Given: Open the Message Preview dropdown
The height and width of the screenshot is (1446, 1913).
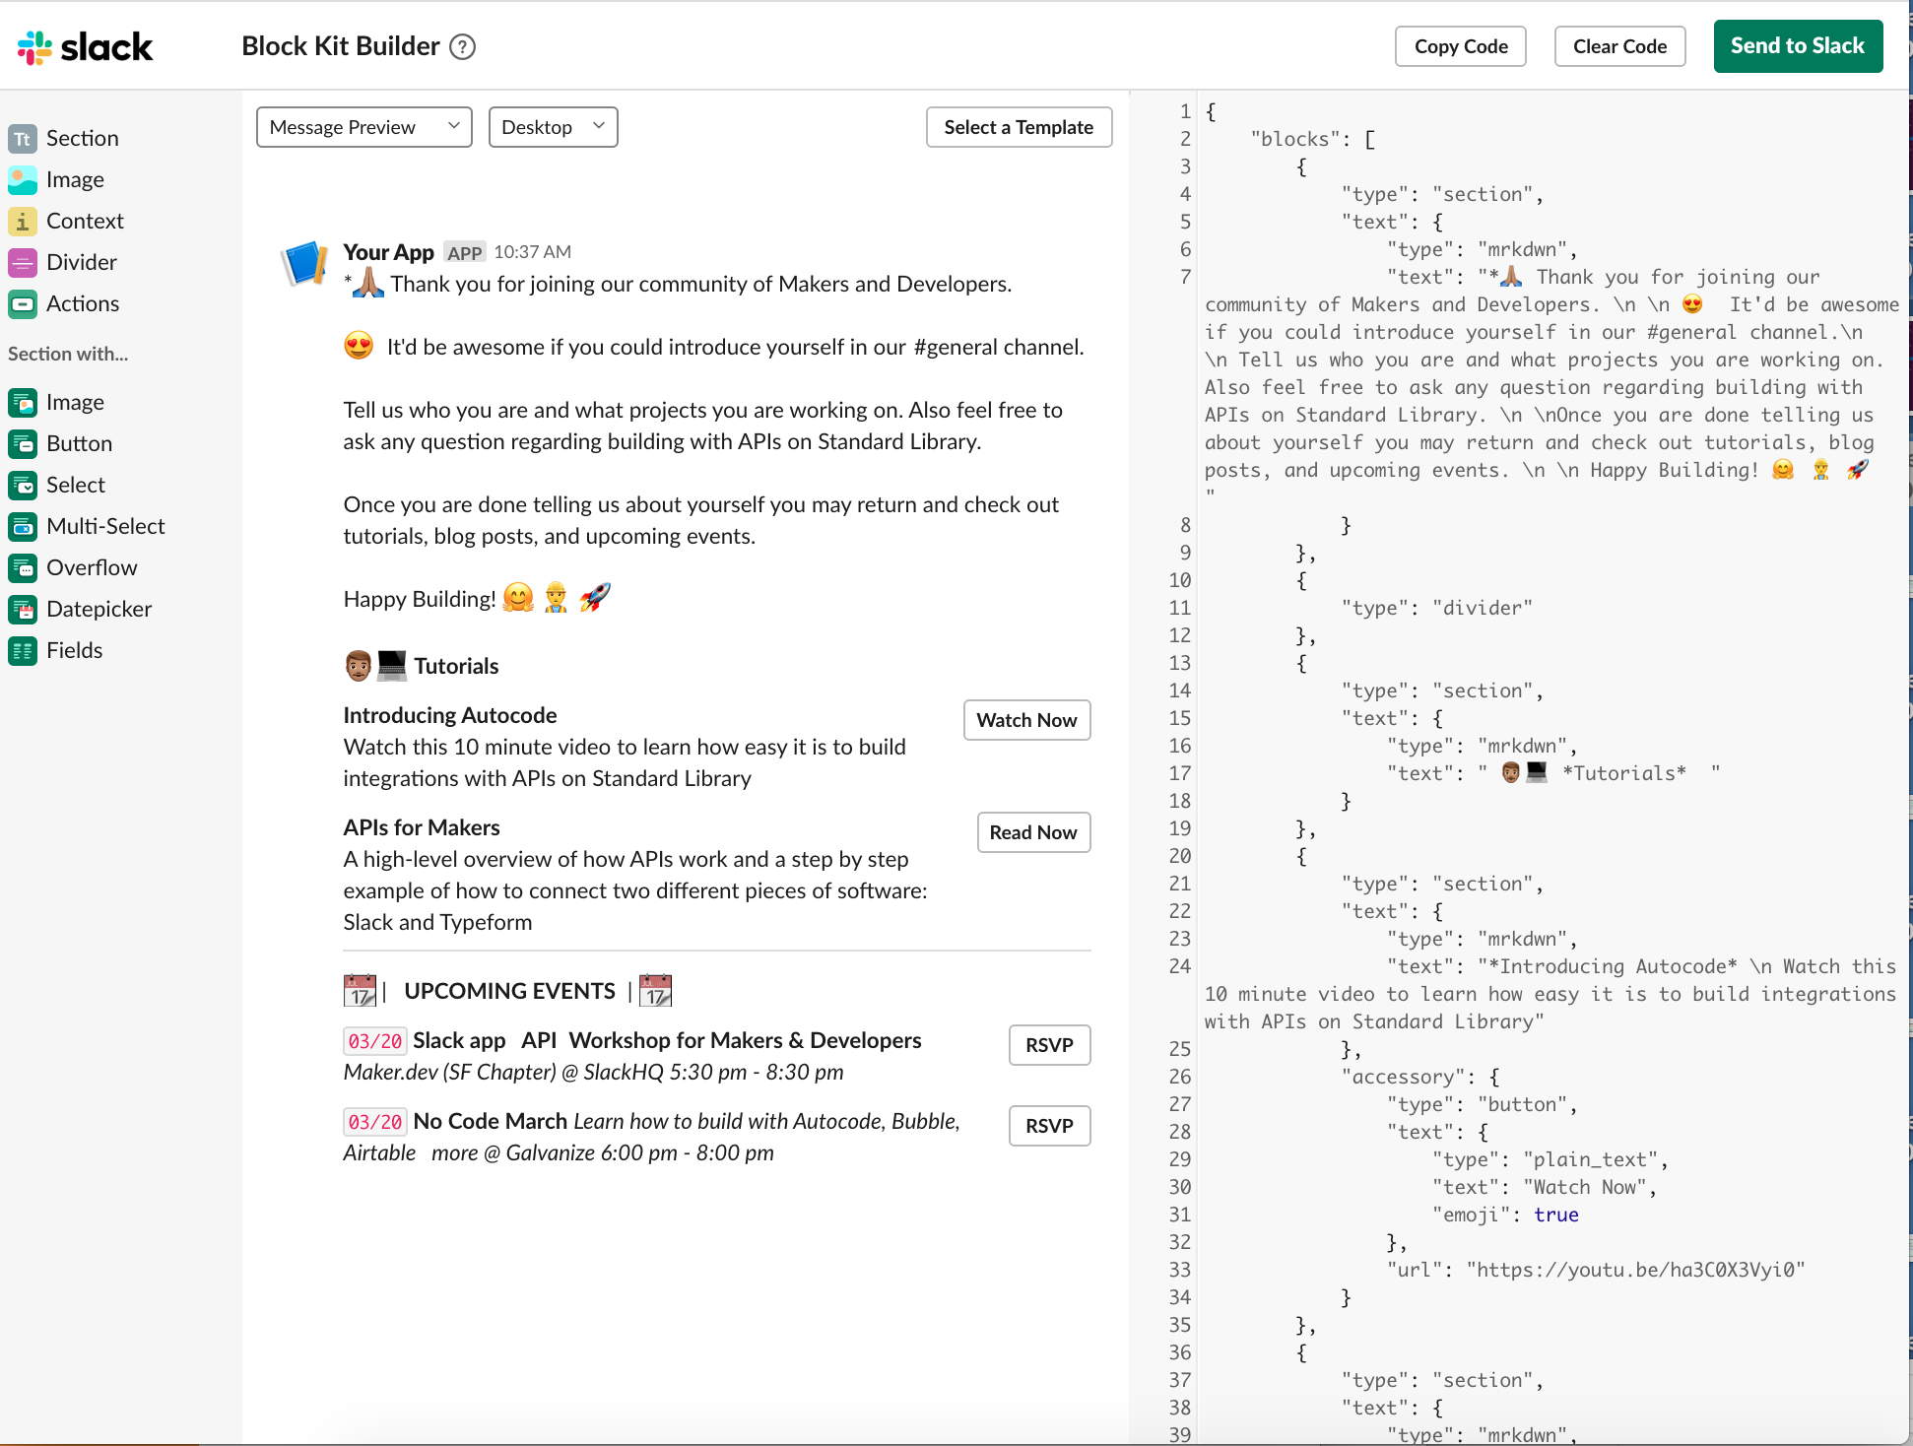Looking at the screenshot, I should click(x=363, y=127).
